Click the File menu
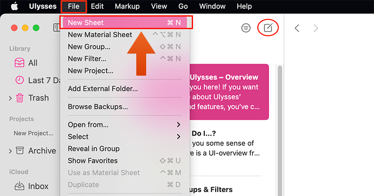 [x=73, y=6]
